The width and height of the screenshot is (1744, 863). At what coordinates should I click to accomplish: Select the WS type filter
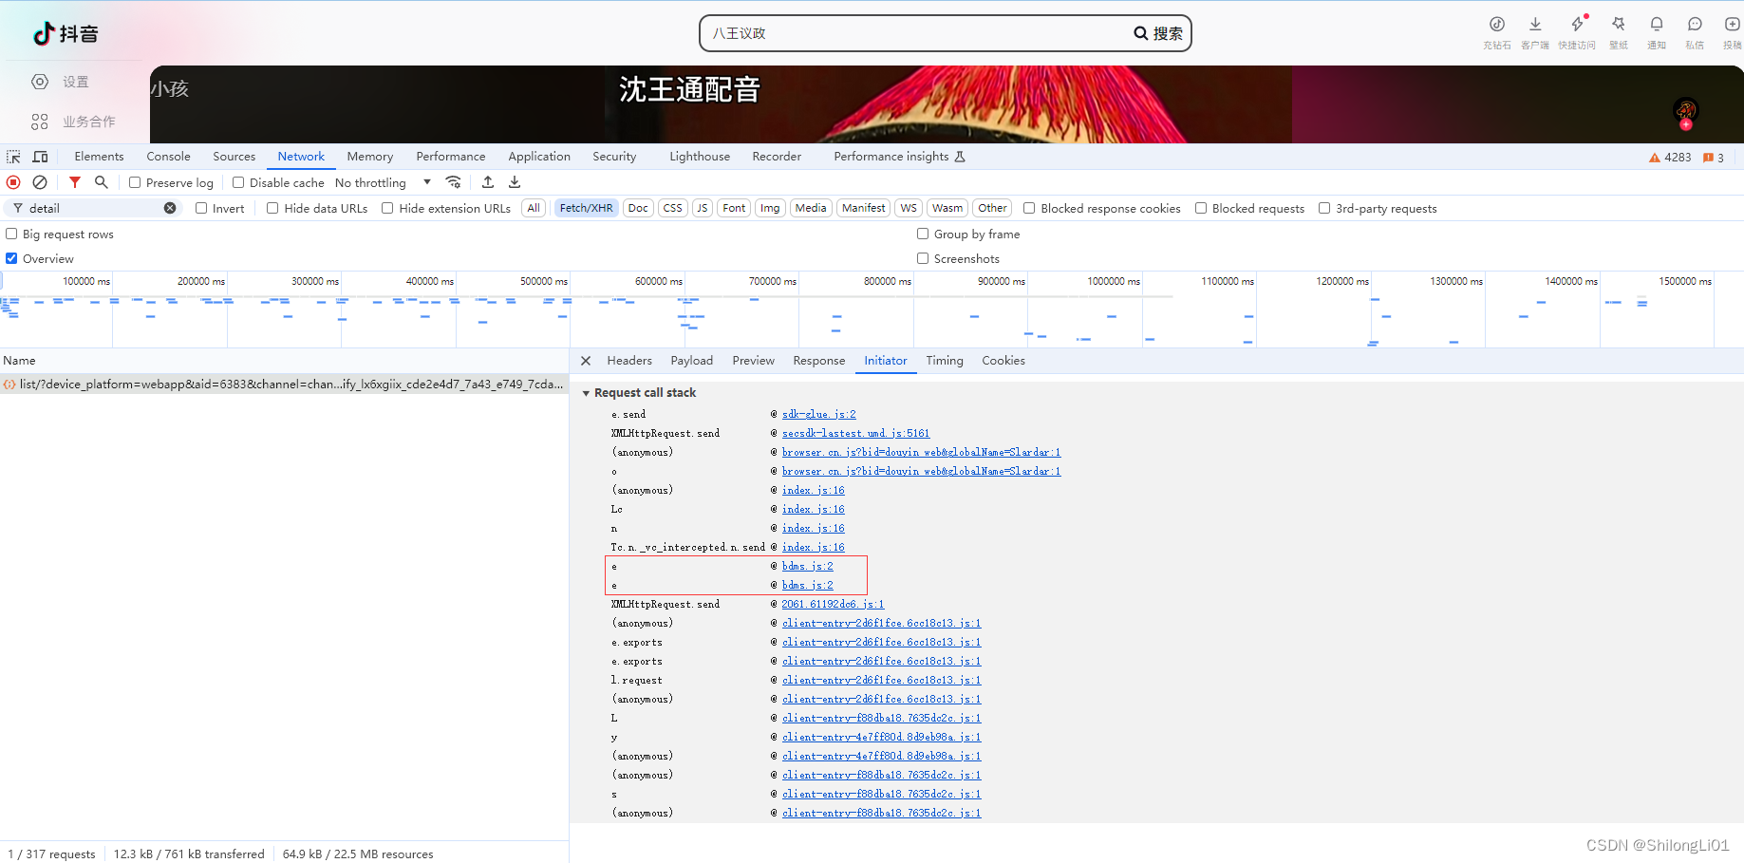point(909,208)
